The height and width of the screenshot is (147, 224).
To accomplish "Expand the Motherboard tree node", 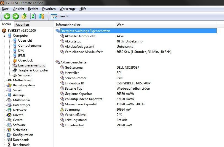I will 5,81.
